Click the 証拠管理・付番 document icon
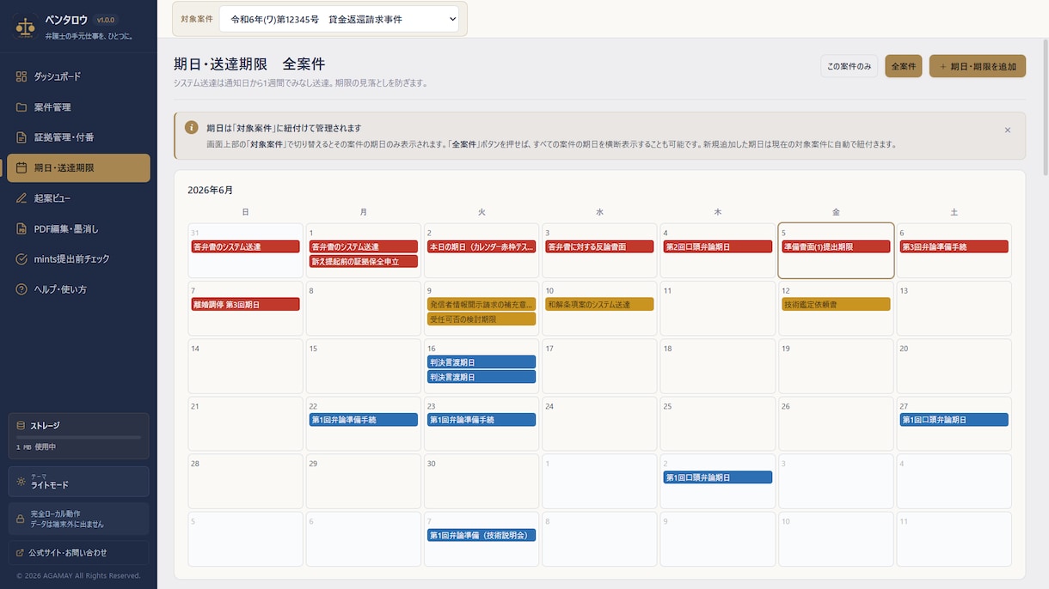This screenshot has width=1049, height=589. (21, 137)
